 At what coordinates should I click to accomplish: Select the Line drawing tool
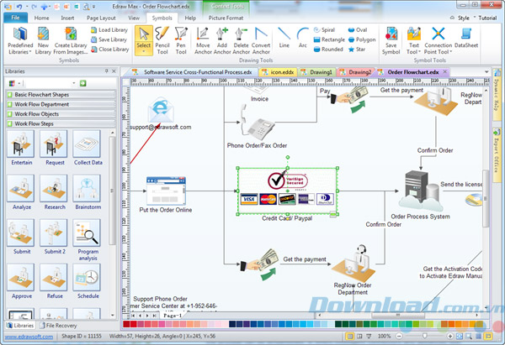[284, 38]
